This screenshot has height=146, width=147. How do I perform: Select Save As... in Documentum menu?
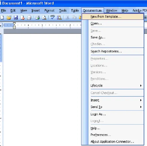113,37
